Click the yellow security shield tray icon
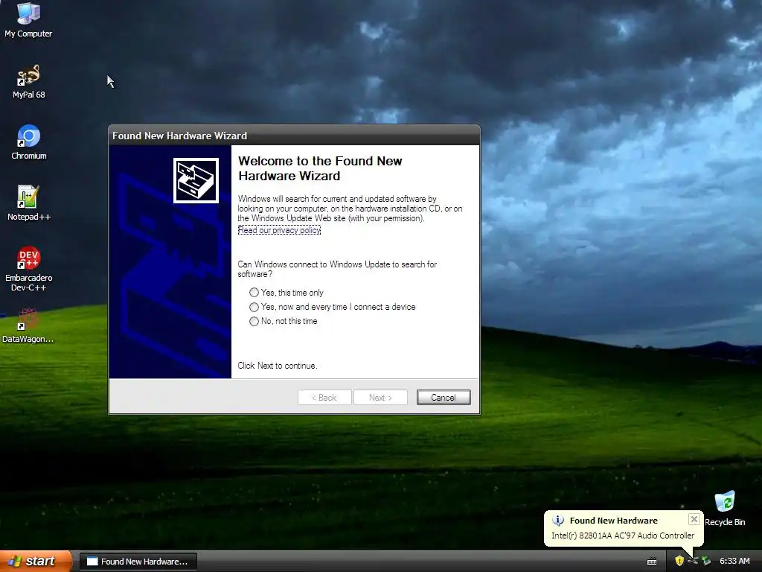Viewport: 762px width, 572px height. 679,561
